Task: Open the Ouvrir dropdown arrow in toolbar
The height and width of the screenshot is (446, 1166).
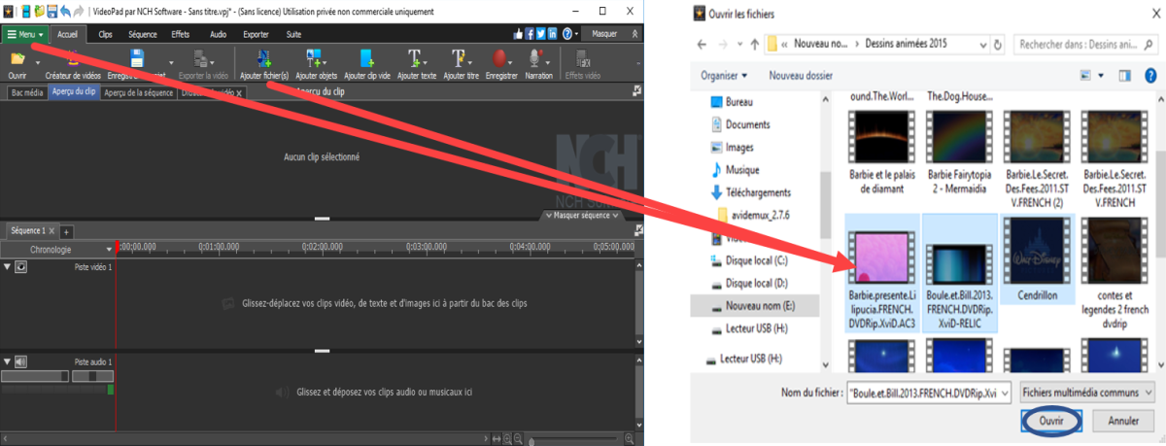Action: pyautogui.click(x=38, y=61)
